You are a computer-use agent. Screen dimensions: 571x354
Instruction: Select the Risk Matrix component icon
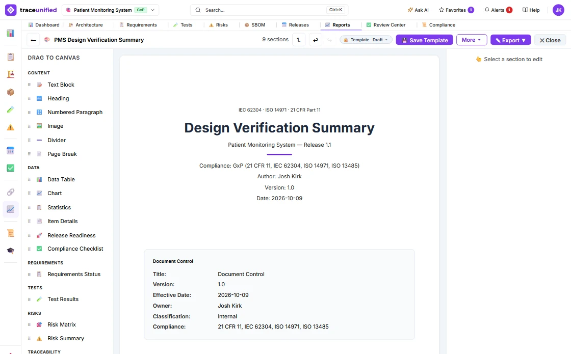[x=39, y=324]
